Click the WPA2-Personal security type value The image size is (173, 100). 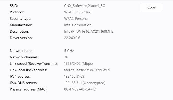76,19
